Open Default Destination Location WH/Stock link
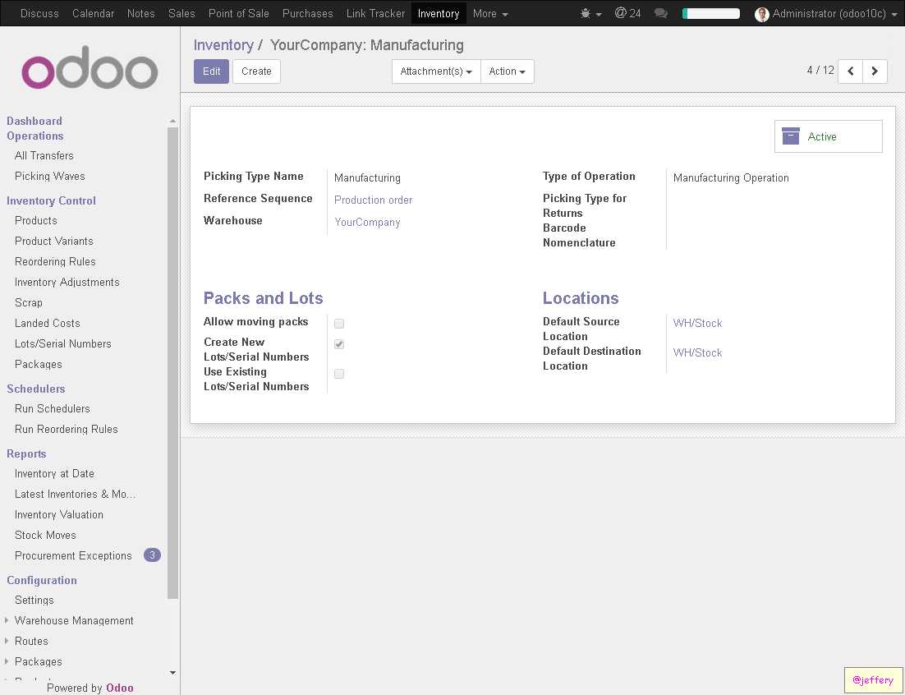The image size is (905, 695). tap(697, 352)
